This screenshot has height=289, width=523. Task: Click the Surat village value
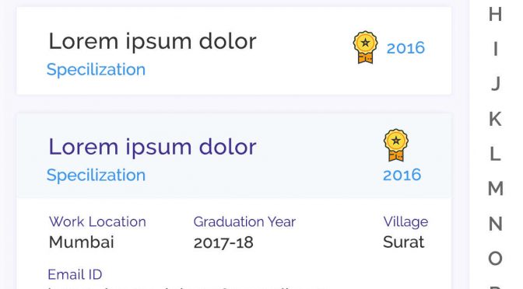[x=404, y=242]
